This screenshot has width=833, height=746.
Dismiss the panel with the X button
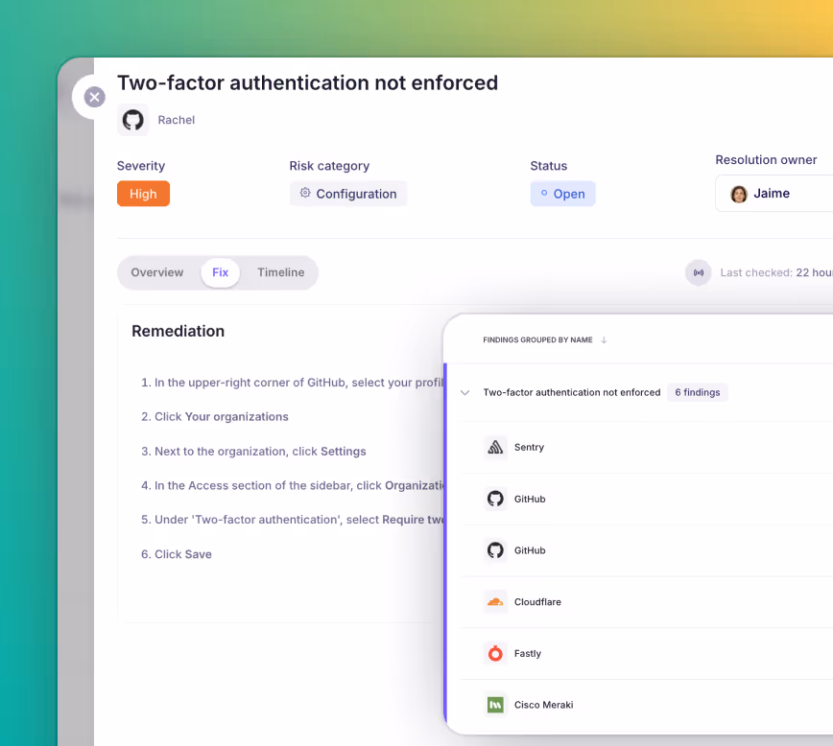[94, 97]
